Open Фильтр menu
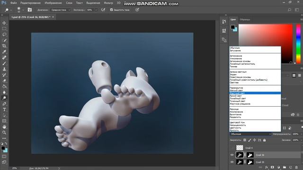Viewport: 303px width, 170px height. coord(108,3)
